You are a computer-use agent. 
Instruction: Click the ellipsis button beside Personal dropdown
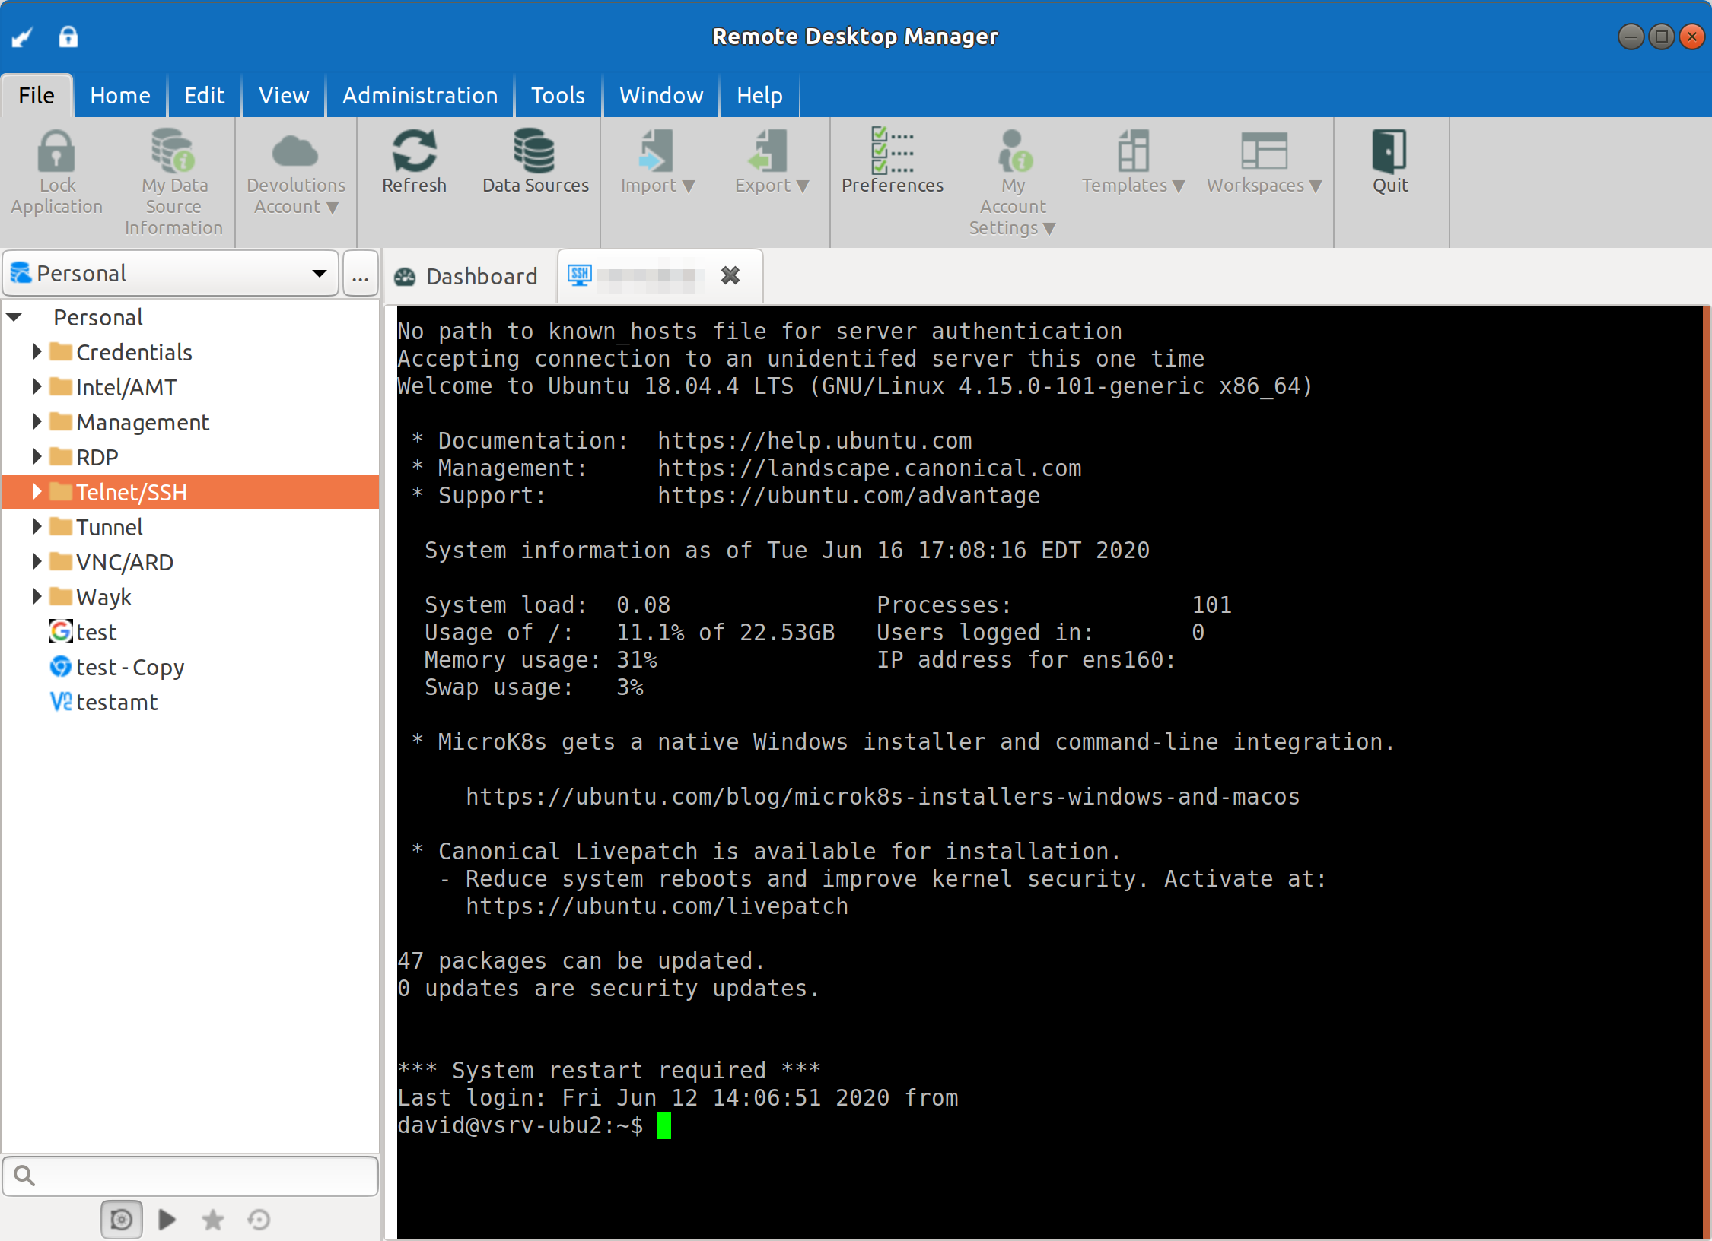(x=361, y=275)
